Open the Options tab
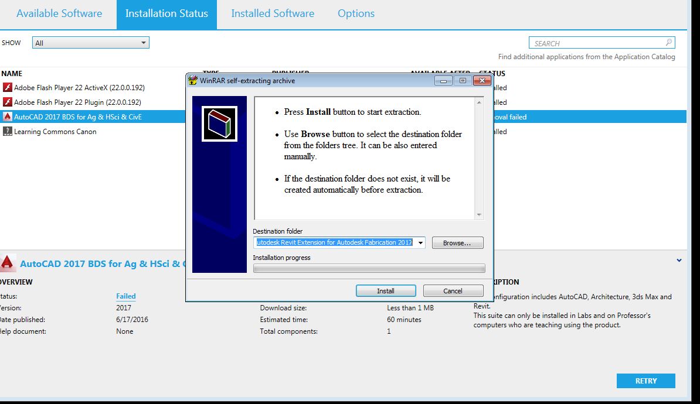700x404 pixels. [x=355, y=12]
